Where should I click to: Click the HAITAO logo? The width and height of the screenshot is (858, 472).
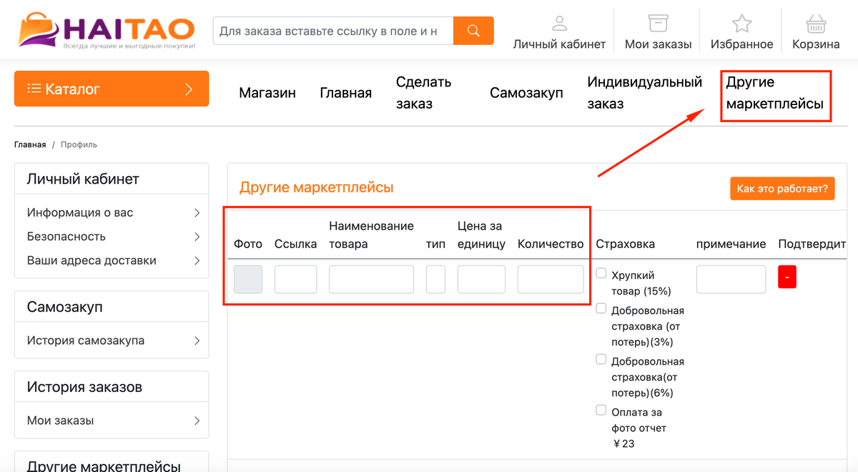point(107,30)
